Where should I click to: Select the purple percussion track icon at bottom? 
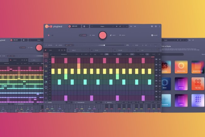tap(46, 98)
